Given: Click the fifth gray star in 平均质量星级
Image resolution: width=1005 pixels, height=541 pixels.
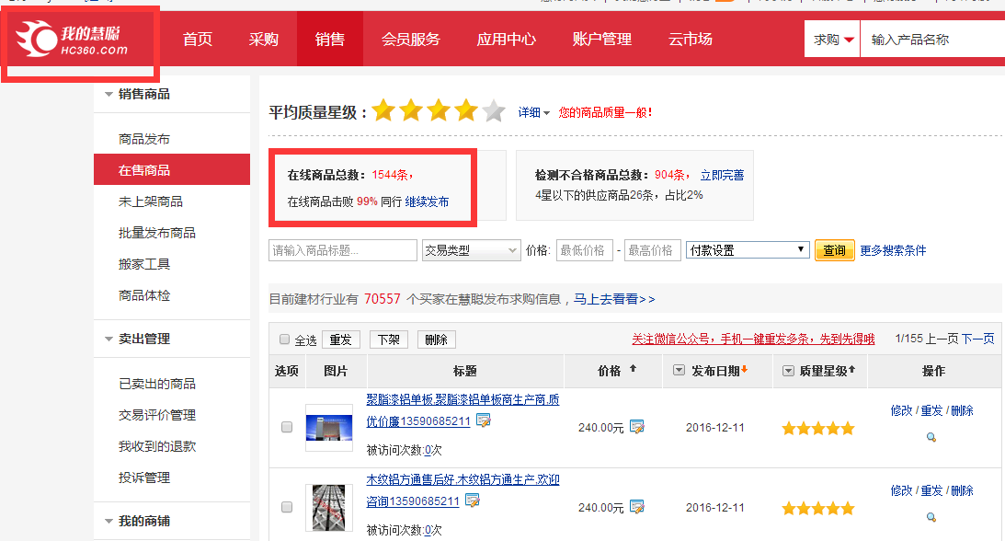Looking at the screenshot, I should [493, 109].
